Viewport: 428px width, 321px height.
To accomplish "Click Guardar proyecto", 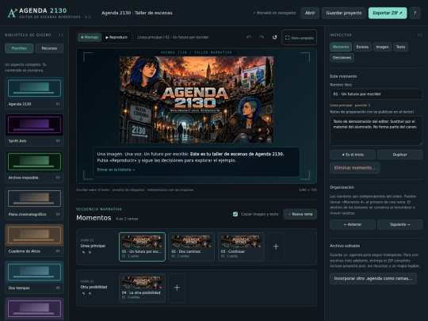I will coord(344,13).
